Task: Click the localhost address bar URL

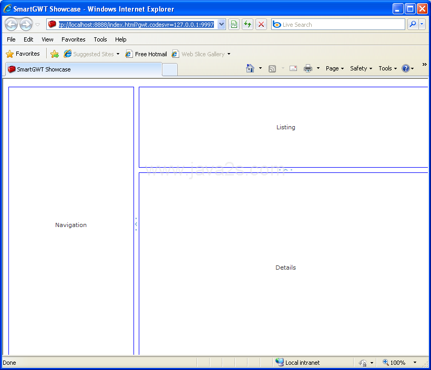Action: click(136, 25)
